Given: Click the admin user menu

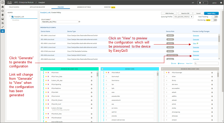Looking at the screenshot, I should [x=214, y=3].
